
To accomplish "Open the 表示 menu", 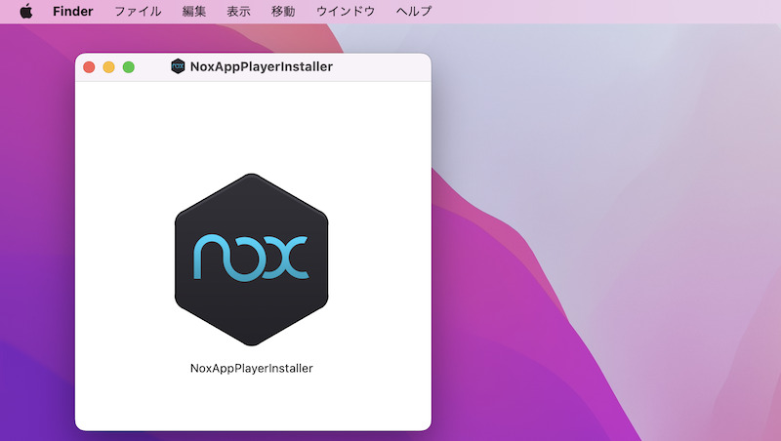I will point(238,12).
